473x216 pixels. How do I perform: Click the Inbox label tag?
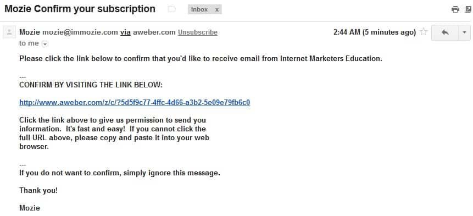point(199,9)
